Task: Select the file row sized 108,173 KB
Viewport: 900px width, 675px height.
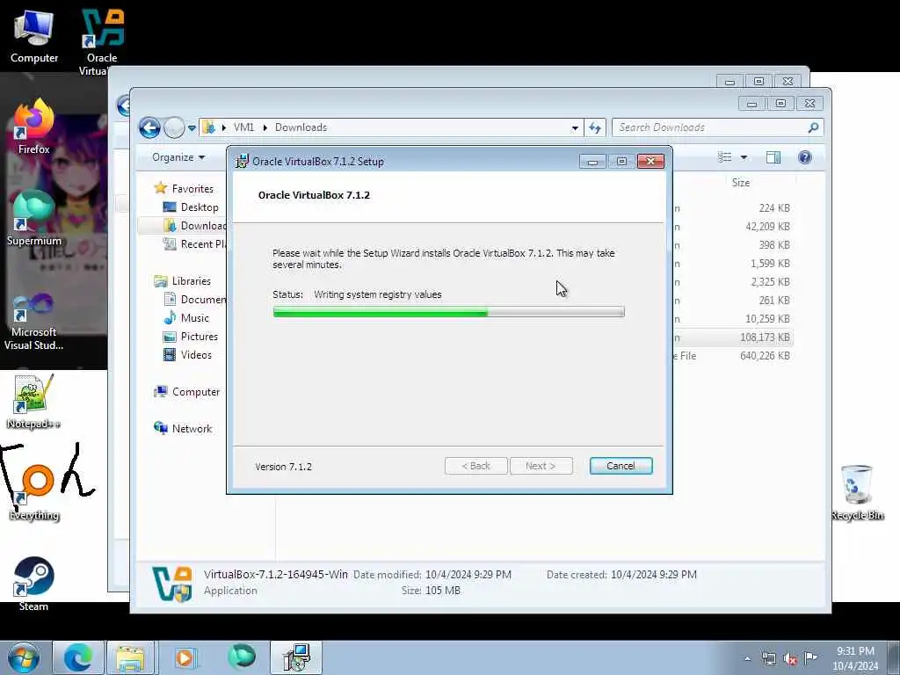Action: (x=733, y=337)
